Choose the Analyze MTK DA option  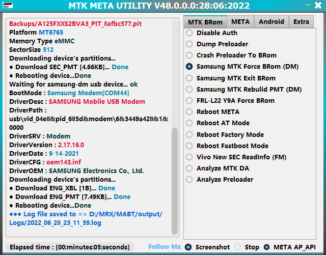[x=218, y=168]
